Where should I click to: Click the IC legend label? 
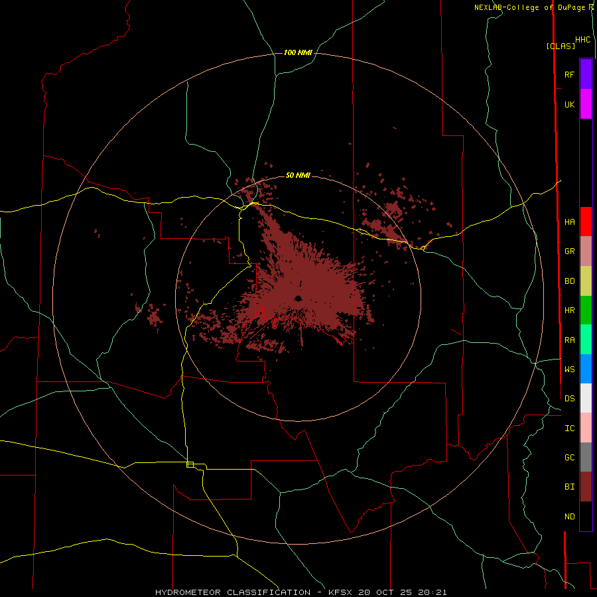pyautogui.click(x=569, y=428)
